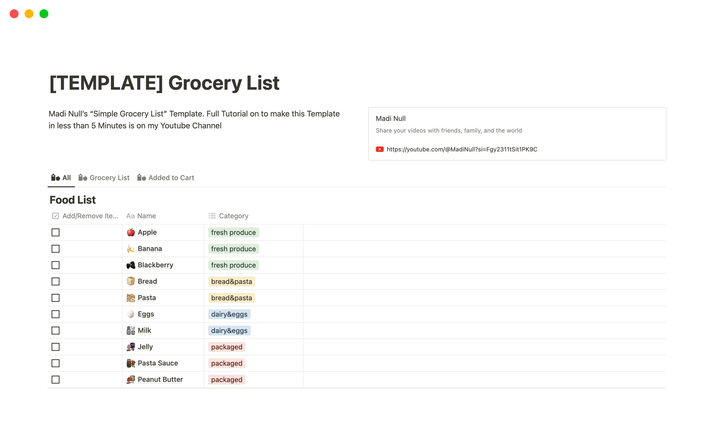Image resolution: width=714 pixels, height=446 pixels.
Task: Check the checkbox in the Peanut Butter row
Action: (55, 379)
